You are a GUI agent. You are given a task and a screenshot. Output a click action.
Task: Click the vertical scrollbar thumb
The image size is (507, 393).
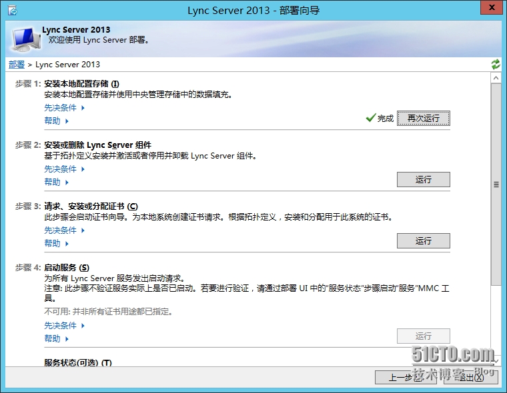tap(496, 185)
